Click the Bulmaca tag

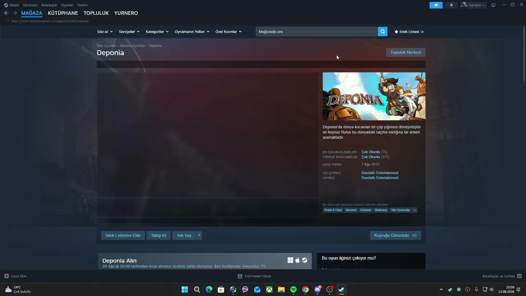click(381, 210)
